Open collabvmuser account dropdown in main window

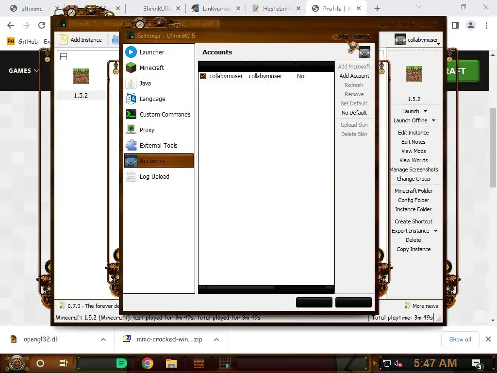[417, 40]
